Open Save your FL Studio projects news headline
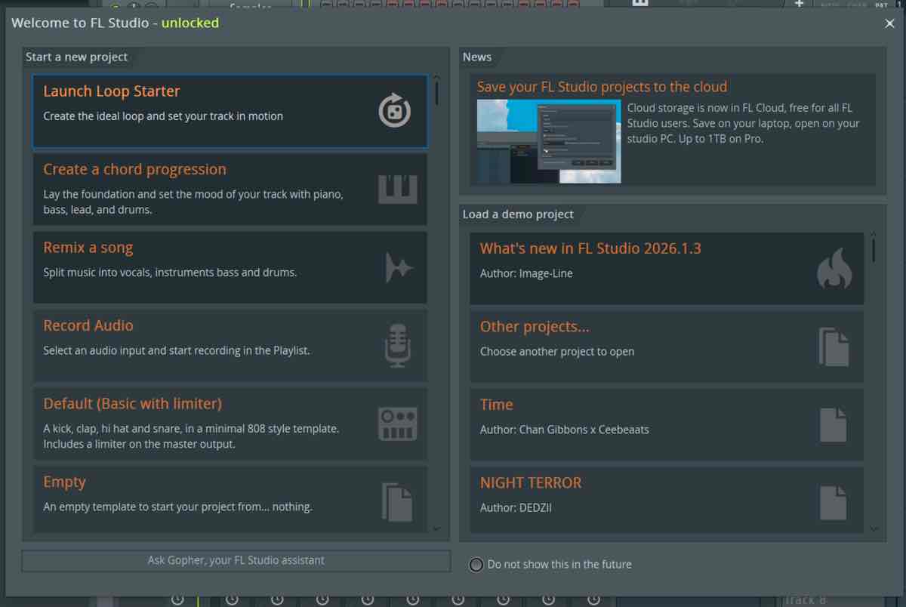 click(602, 87)
